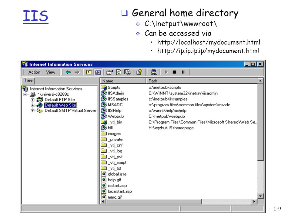Screen dimensions: 291x218
Task: Start the site with the play button
Action: (166, 72)
